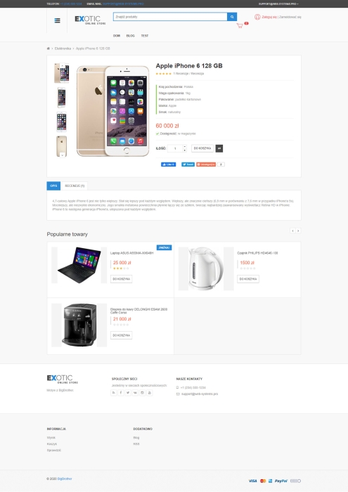Add the iPhone to cart via Do koszyka
The width and height of the screenshot is (348, 492).
click(202, 148)
